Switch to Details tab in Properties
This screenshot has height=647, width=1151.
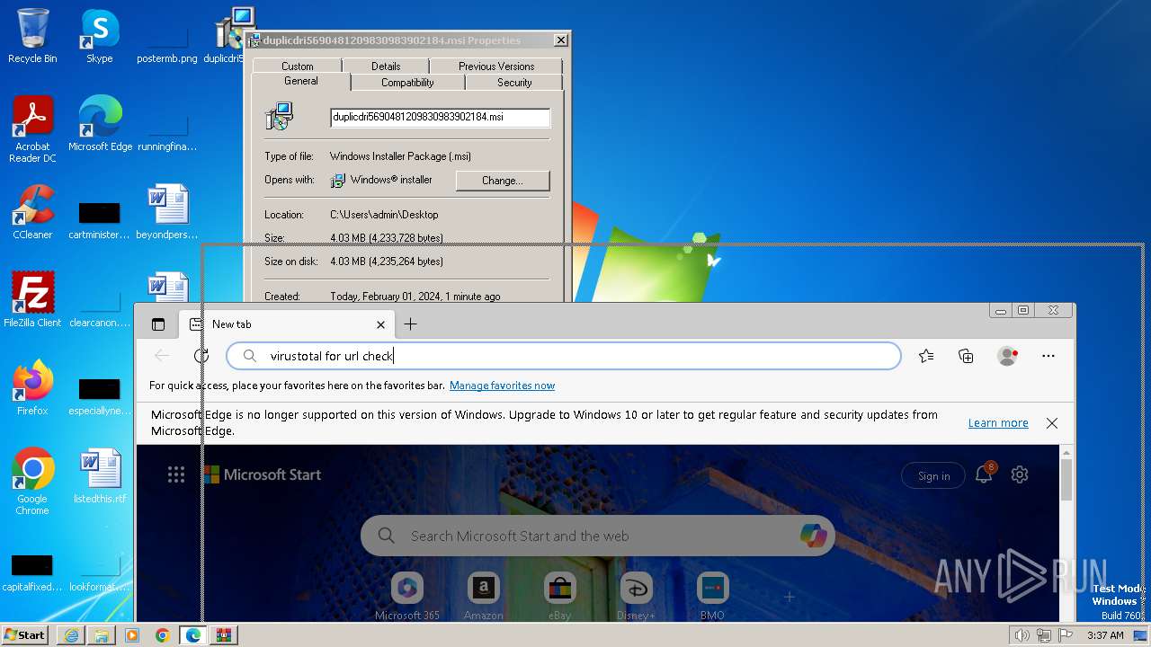tap(386, 66)
